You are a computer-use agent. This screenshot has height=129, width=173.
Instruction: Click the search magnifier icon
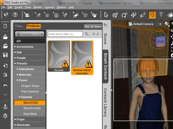[87, 34]
